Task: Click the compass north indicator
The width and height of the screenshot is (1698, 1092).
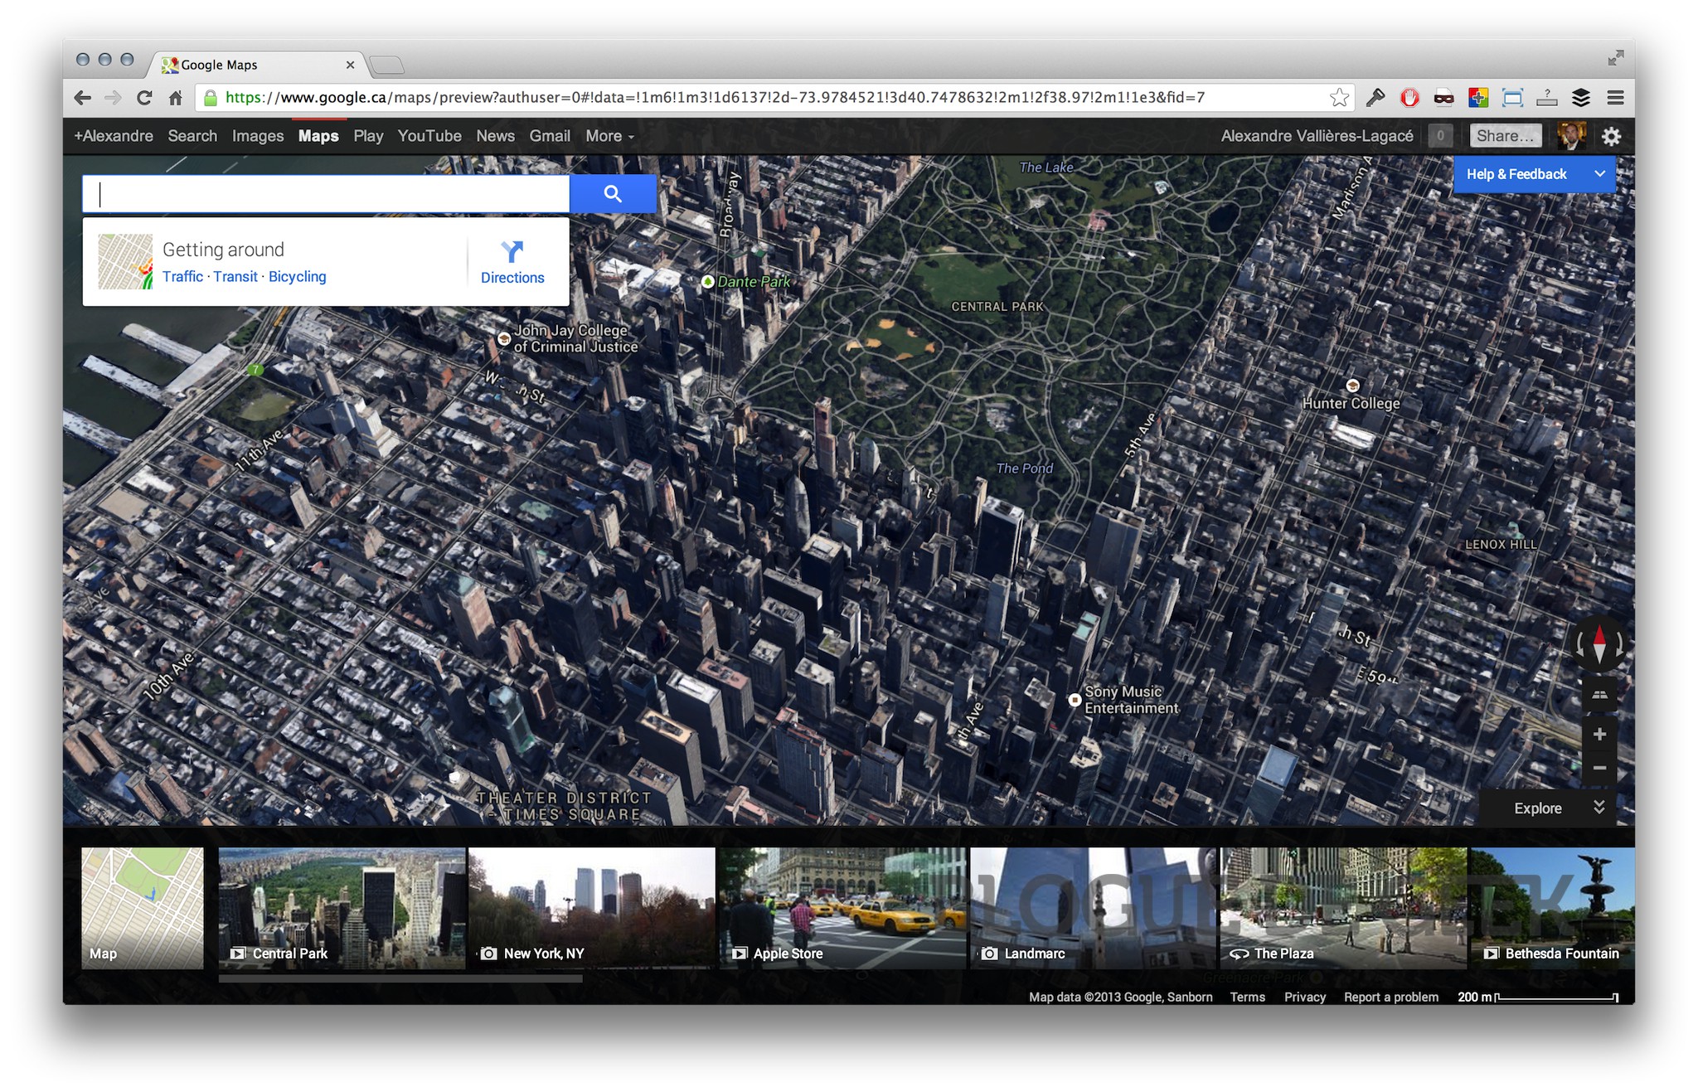Action: (x=1599, y=643)
